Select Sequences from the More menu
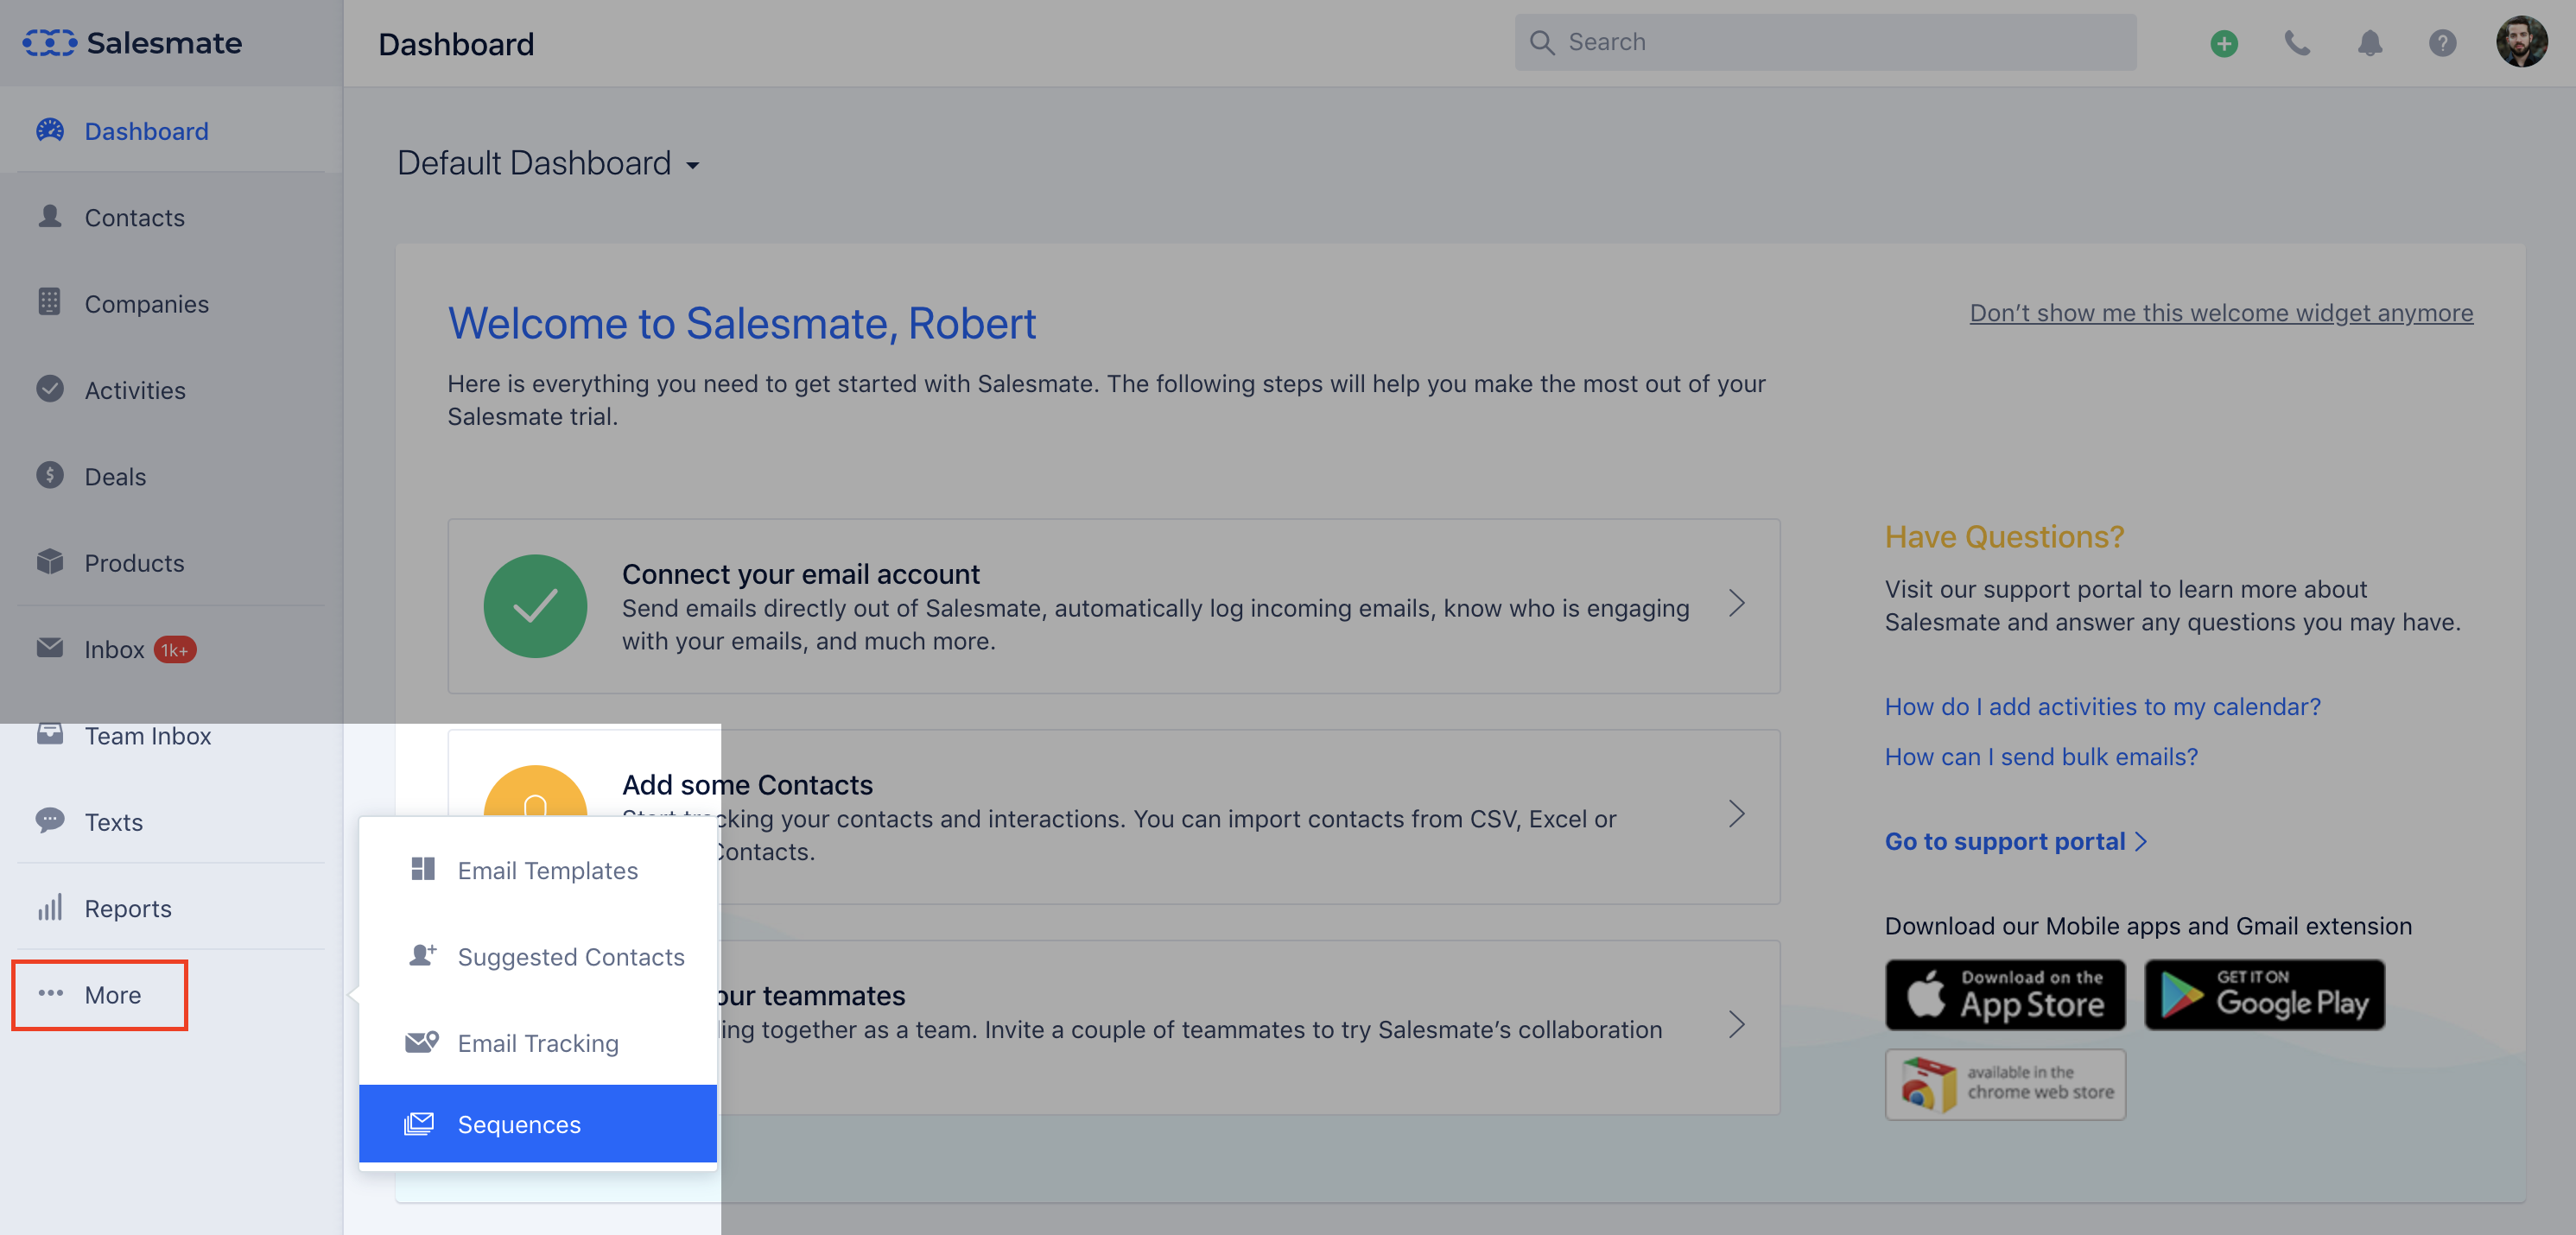 click(x=519, y=1124)
